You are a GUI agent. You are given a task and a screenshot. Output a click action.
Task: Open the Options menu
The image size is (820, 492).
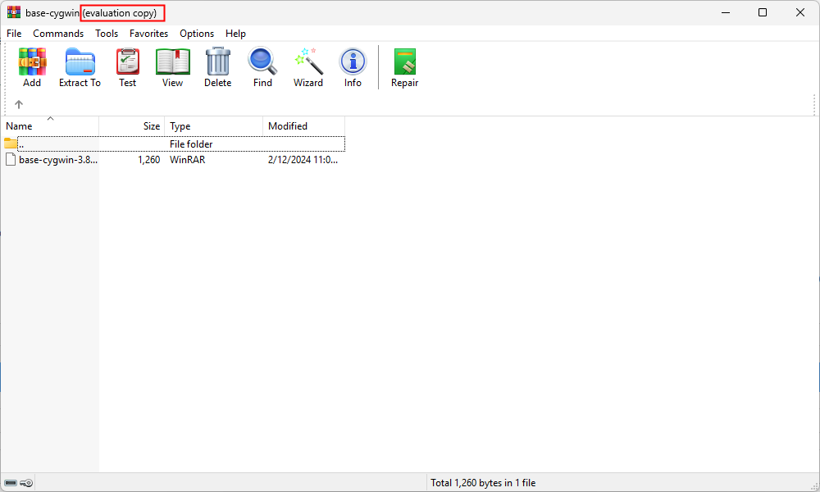[x=197, y=34]
